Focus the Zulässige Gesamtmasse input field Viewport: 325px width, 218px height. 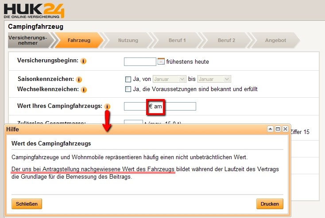point(133,122)
